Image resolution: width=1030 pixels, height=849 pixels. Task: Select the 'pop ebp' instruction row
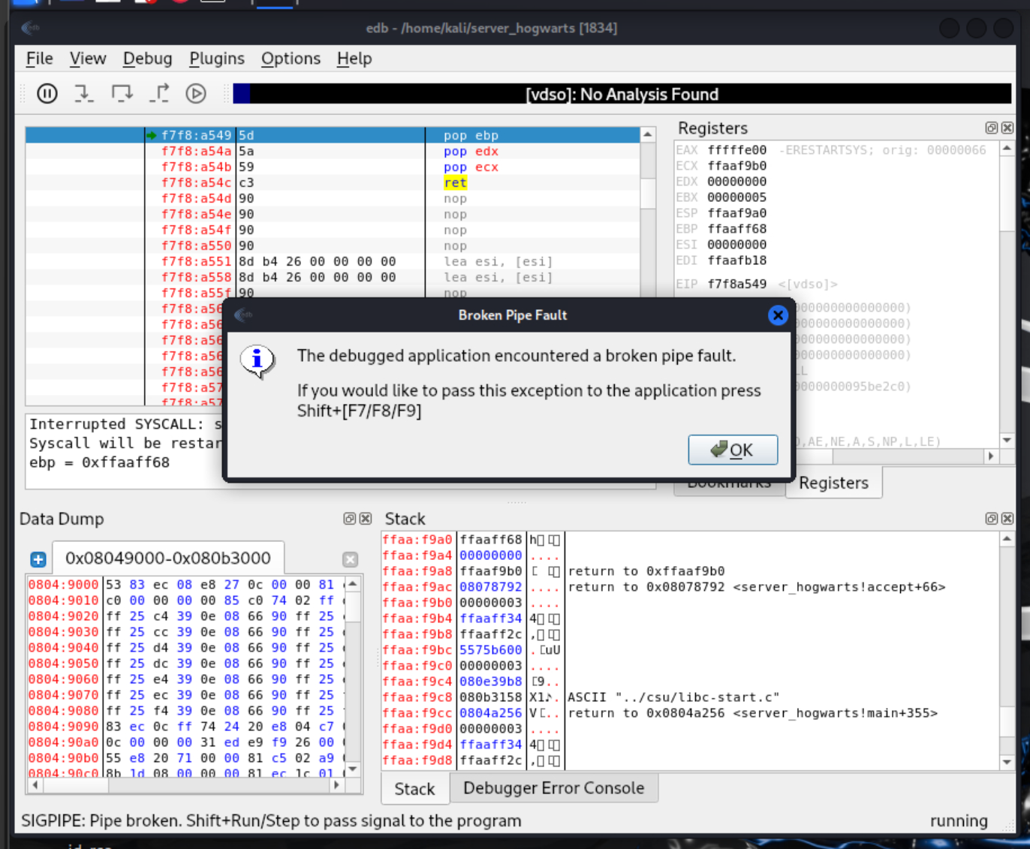click(x=333, y=135)
